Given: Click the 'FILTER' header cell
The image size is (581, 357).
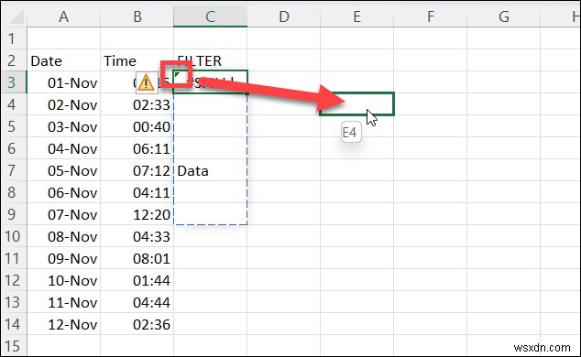Looking at the screenshot, I should pyautogui.click(x=210, y=60).
